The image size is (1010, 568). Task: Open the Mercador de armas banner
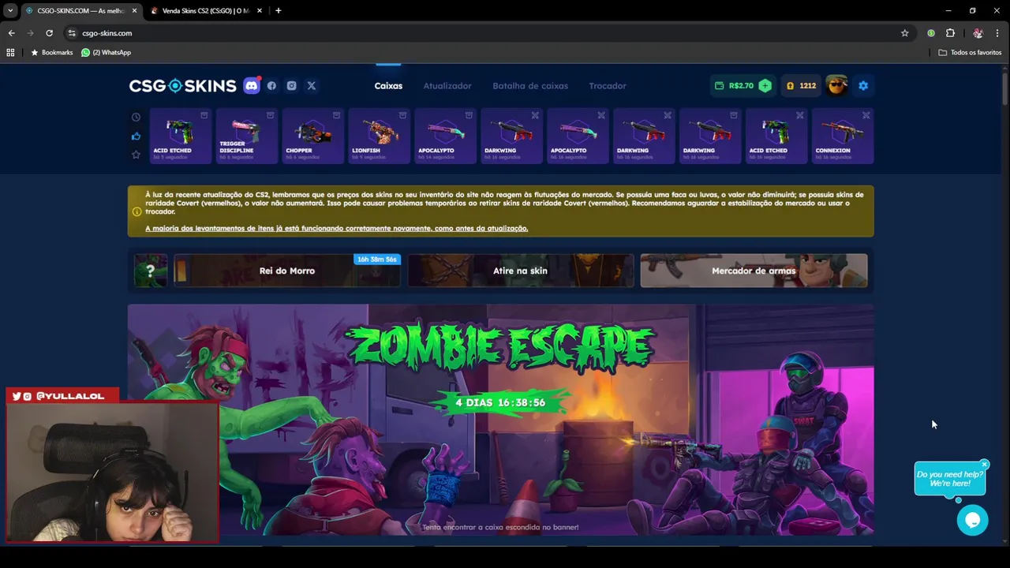pos(754,271)
